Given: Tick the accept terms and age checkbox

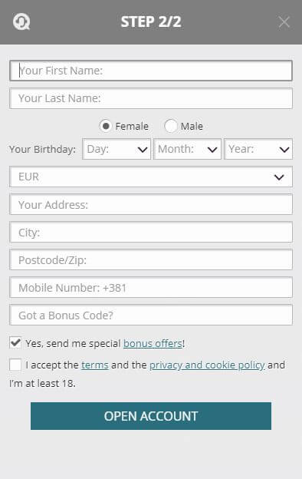Looking at the screenshot, I should click(x=15, y=365).
